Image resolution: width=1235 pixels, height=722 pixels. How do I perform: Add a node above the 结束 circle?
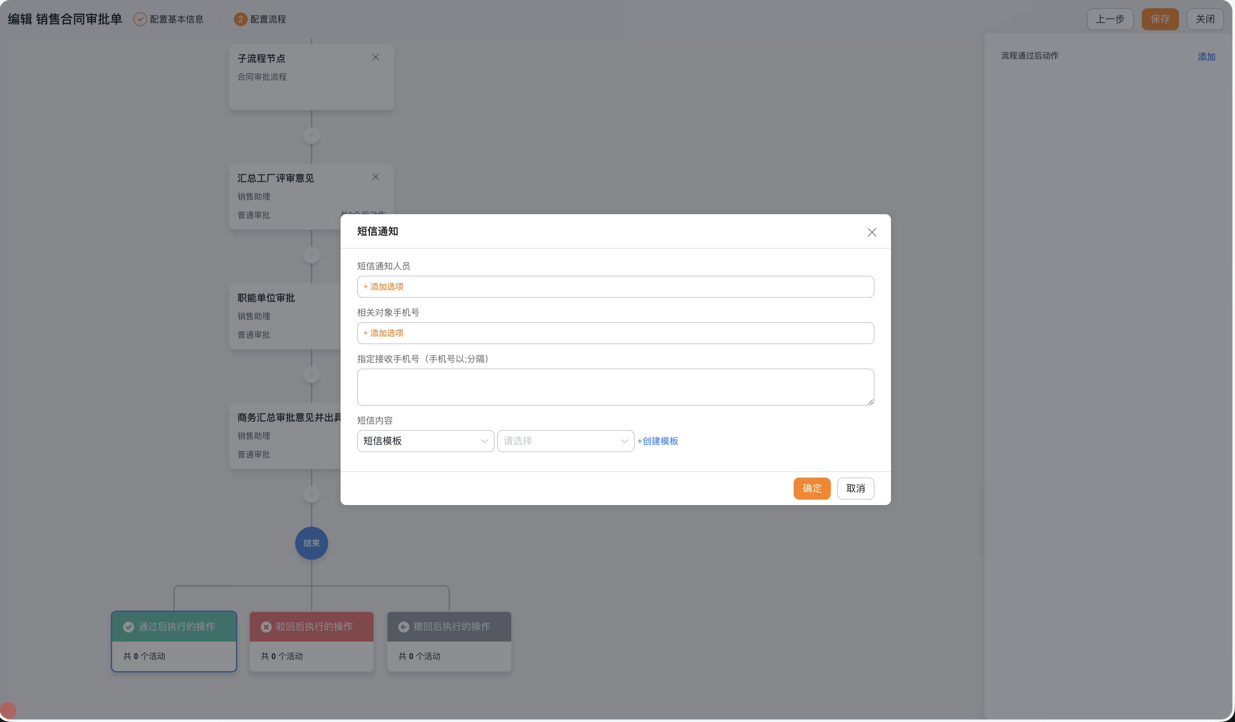(312, 494)
